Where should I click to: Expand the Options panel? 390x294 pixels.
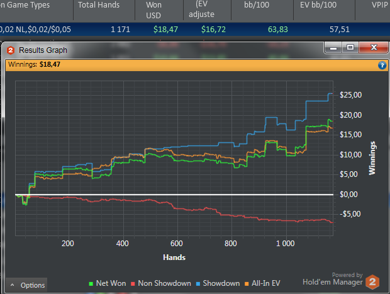(x=26, y=285)
